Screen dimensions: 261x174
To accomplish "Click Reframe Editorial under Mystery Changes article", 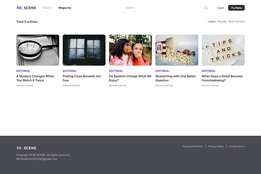I will pyautogui.click(x=25, y=86).
